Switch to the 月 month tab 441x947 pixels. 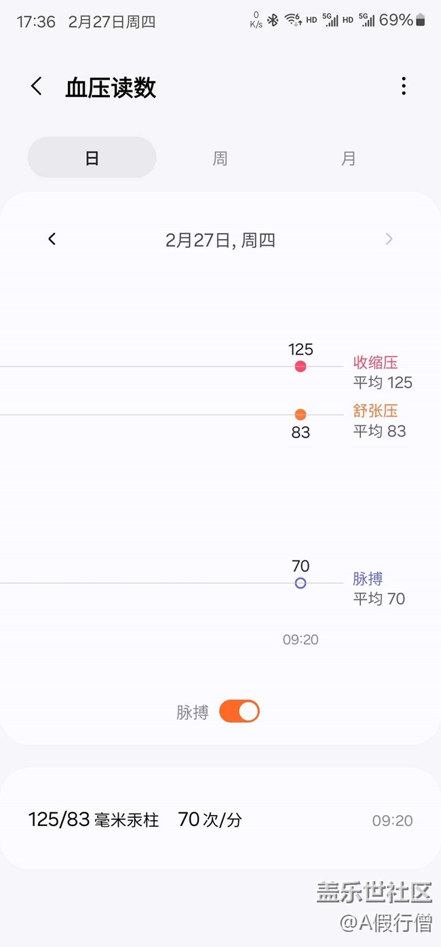(x=348, y=158)
